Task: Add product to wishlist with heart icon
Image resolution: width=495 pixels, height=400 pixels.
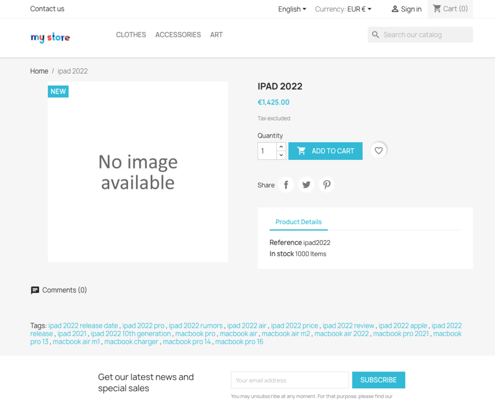Action: point(379,151)
